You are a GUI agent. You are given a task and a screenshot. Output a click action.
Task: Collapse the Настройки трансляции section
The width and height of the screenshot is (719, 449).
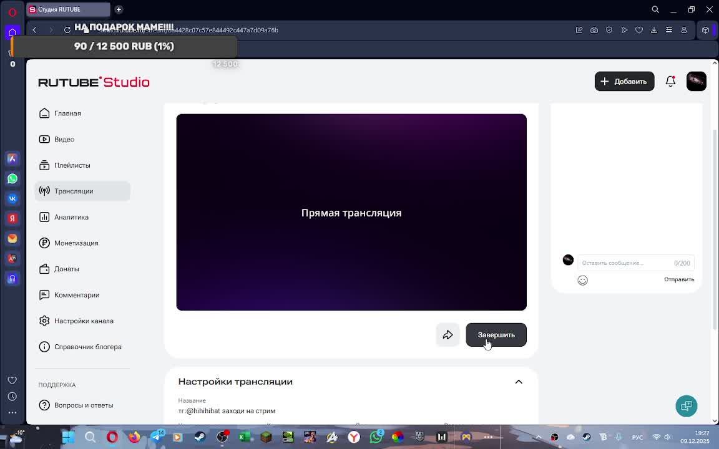519,382
